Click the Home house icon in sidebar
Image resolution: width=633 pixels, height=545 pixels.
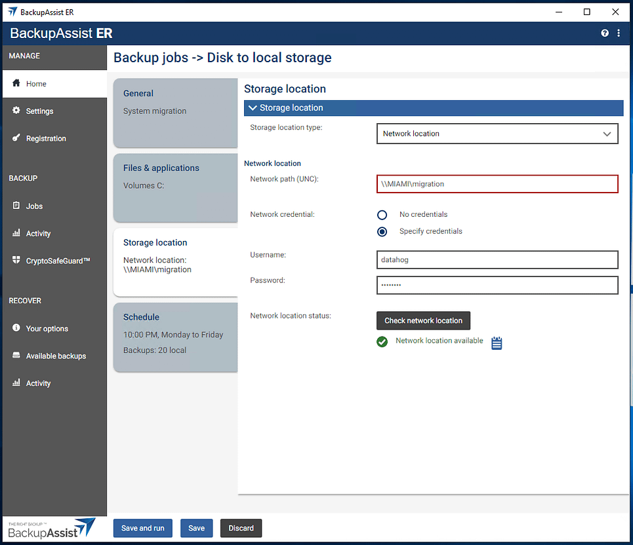(x=16, y=83)
